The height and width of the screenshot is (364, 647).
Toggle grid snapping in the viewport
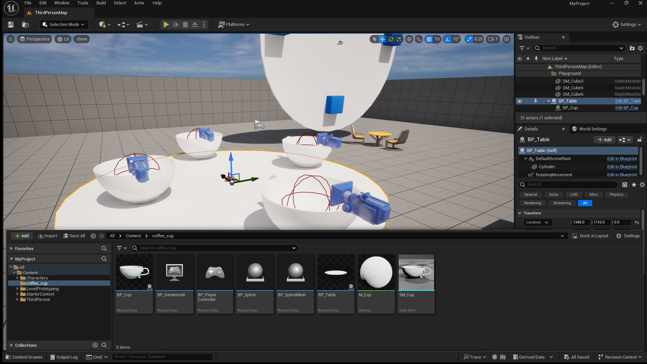pyautogui.click(x=429, y=39)
